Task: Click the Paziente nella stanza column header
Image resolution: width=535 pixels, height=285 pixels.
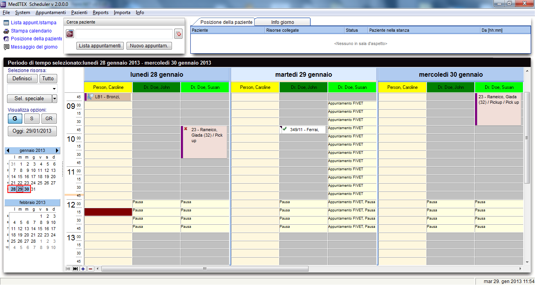Action: (x=424, y=30)
